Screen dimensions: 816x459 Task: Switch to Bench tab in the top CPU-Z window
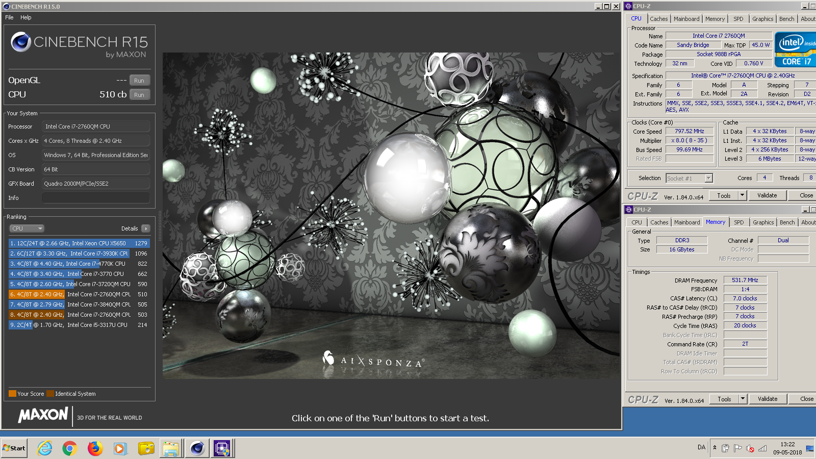pyautogui.click(x=787, y=19)
